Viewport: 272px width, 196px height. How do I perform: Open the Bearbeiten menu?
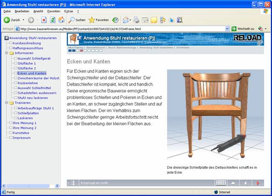click(22, 11)
